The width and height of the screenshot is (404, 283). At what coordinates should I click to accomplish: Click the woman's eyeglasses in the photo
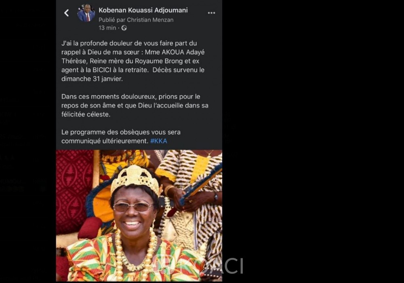(133, 207)
